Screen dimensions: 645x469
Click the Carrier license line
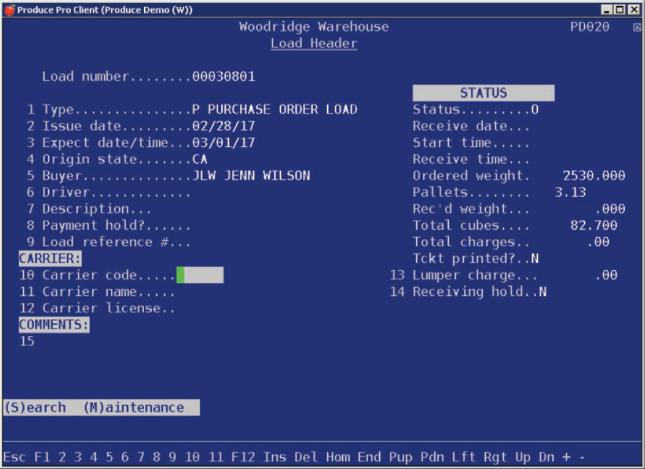[x=97, y=308]
